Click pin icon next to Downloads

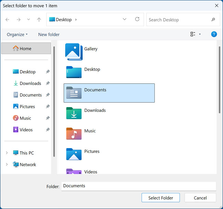(x=48, y=83)
